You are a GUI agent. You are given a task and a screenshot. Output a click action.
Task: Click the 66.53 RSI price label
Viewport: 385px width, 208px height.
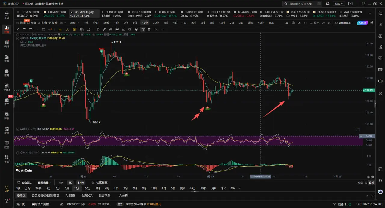point(369,136)
